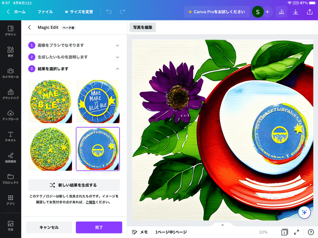
Task: Click 新しい結果を生成する button
Action: [x=74, y=185]
